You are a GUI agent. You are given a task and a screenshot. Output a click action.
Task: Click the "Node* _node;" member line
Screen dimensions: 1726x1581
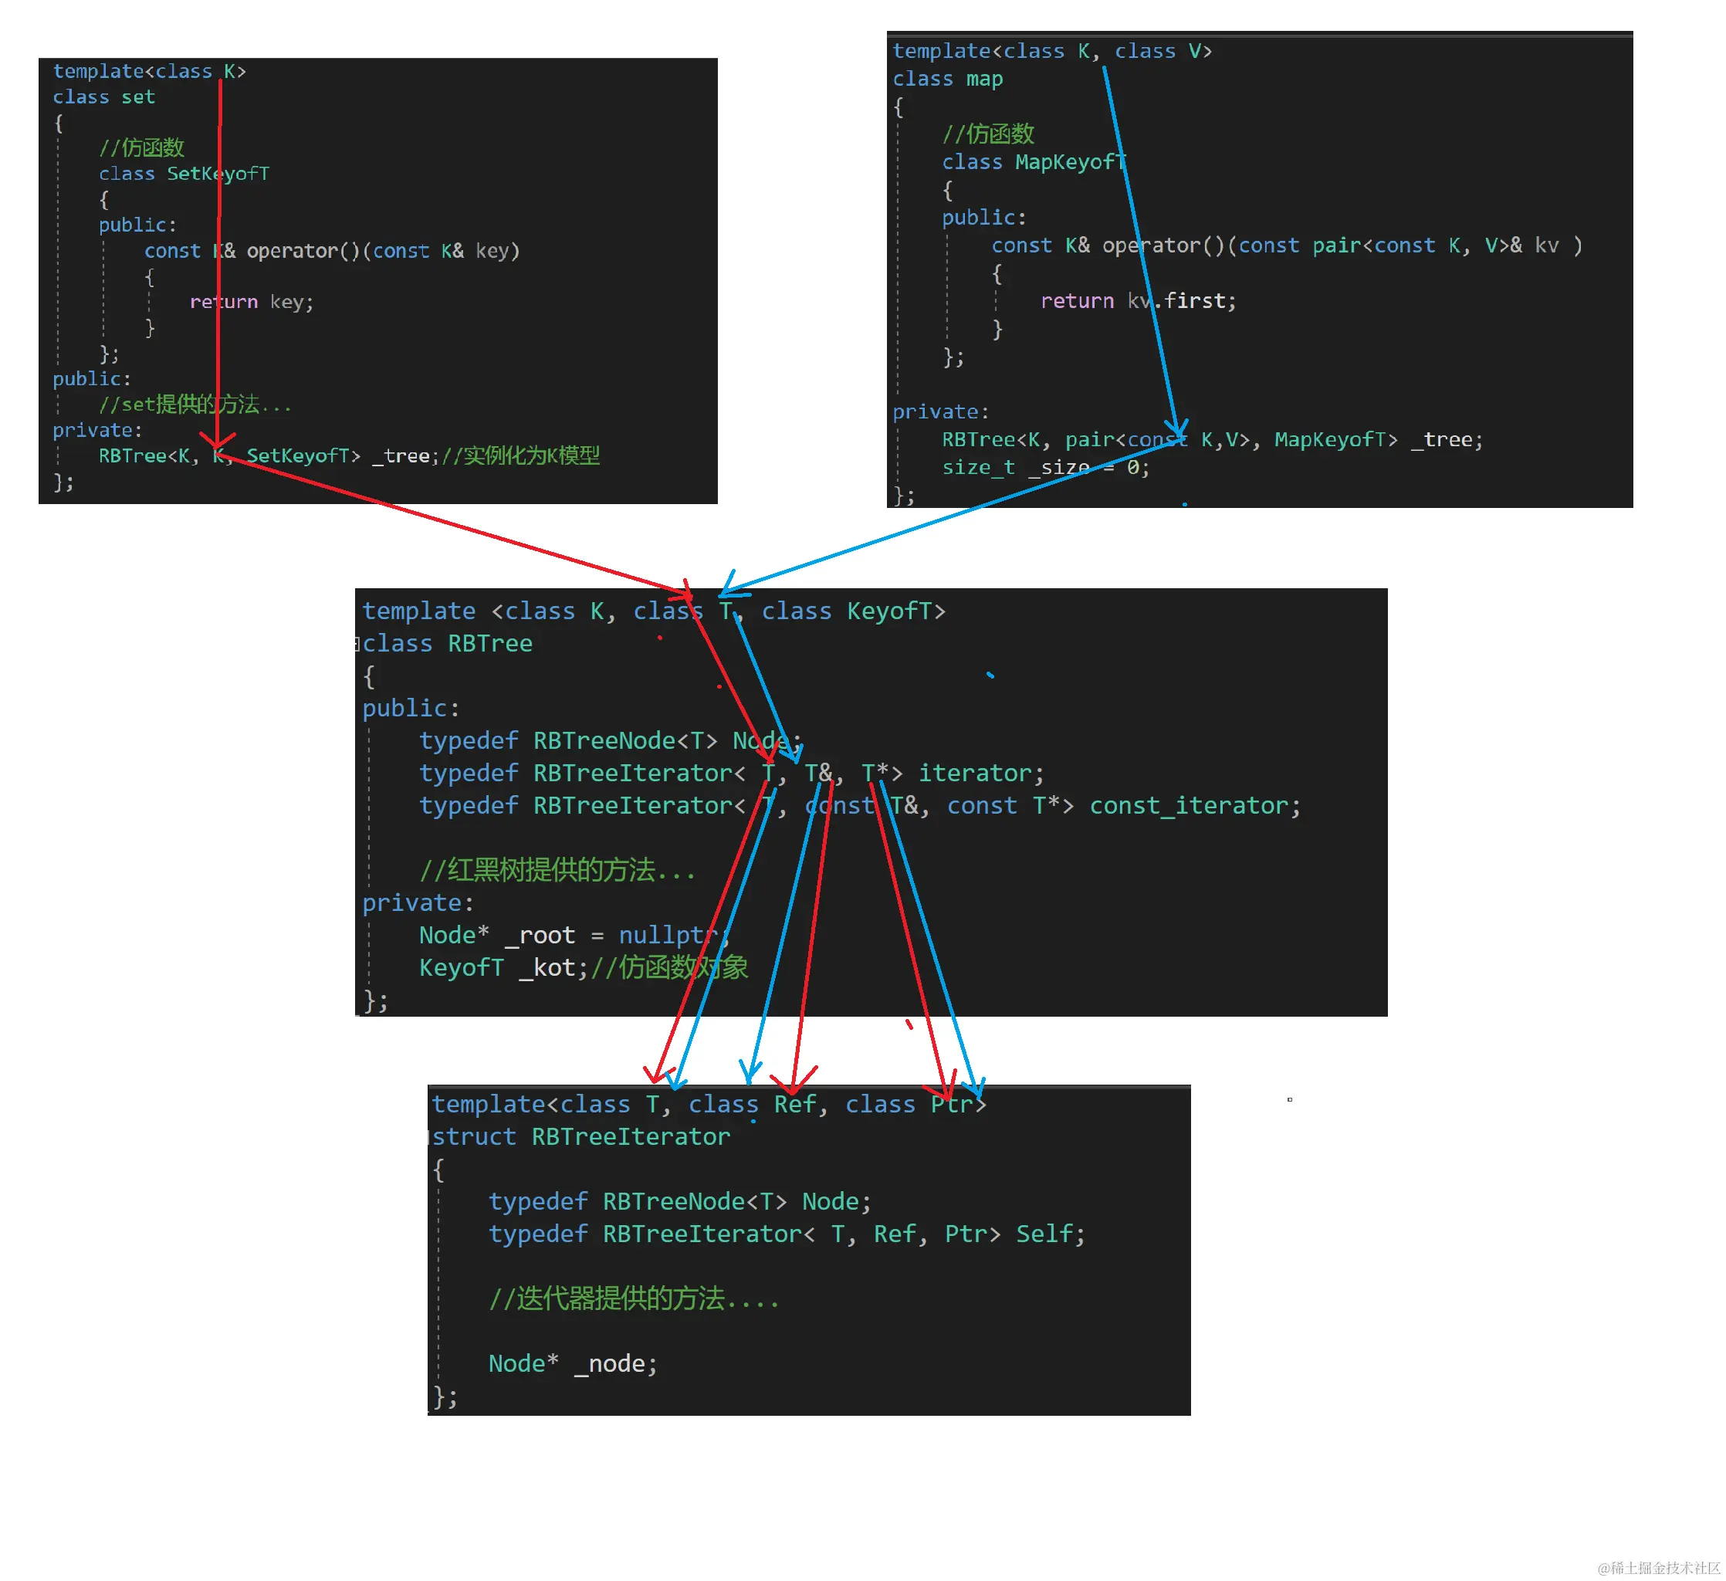pyautogui.click(x=573, y=1363)
